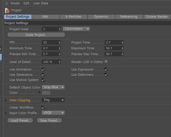Viewport: 171px width, 137px height.
Task: Open the Default Object Color dropdown
Action: pos(53,87)
